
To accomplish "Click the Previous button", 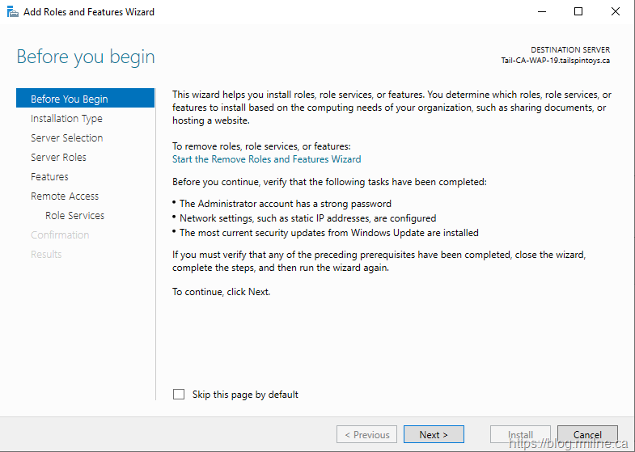I will 366,434.
